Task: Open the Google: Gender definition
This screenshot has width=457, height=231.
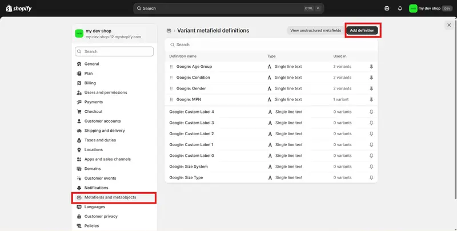Action: [191, 88]
